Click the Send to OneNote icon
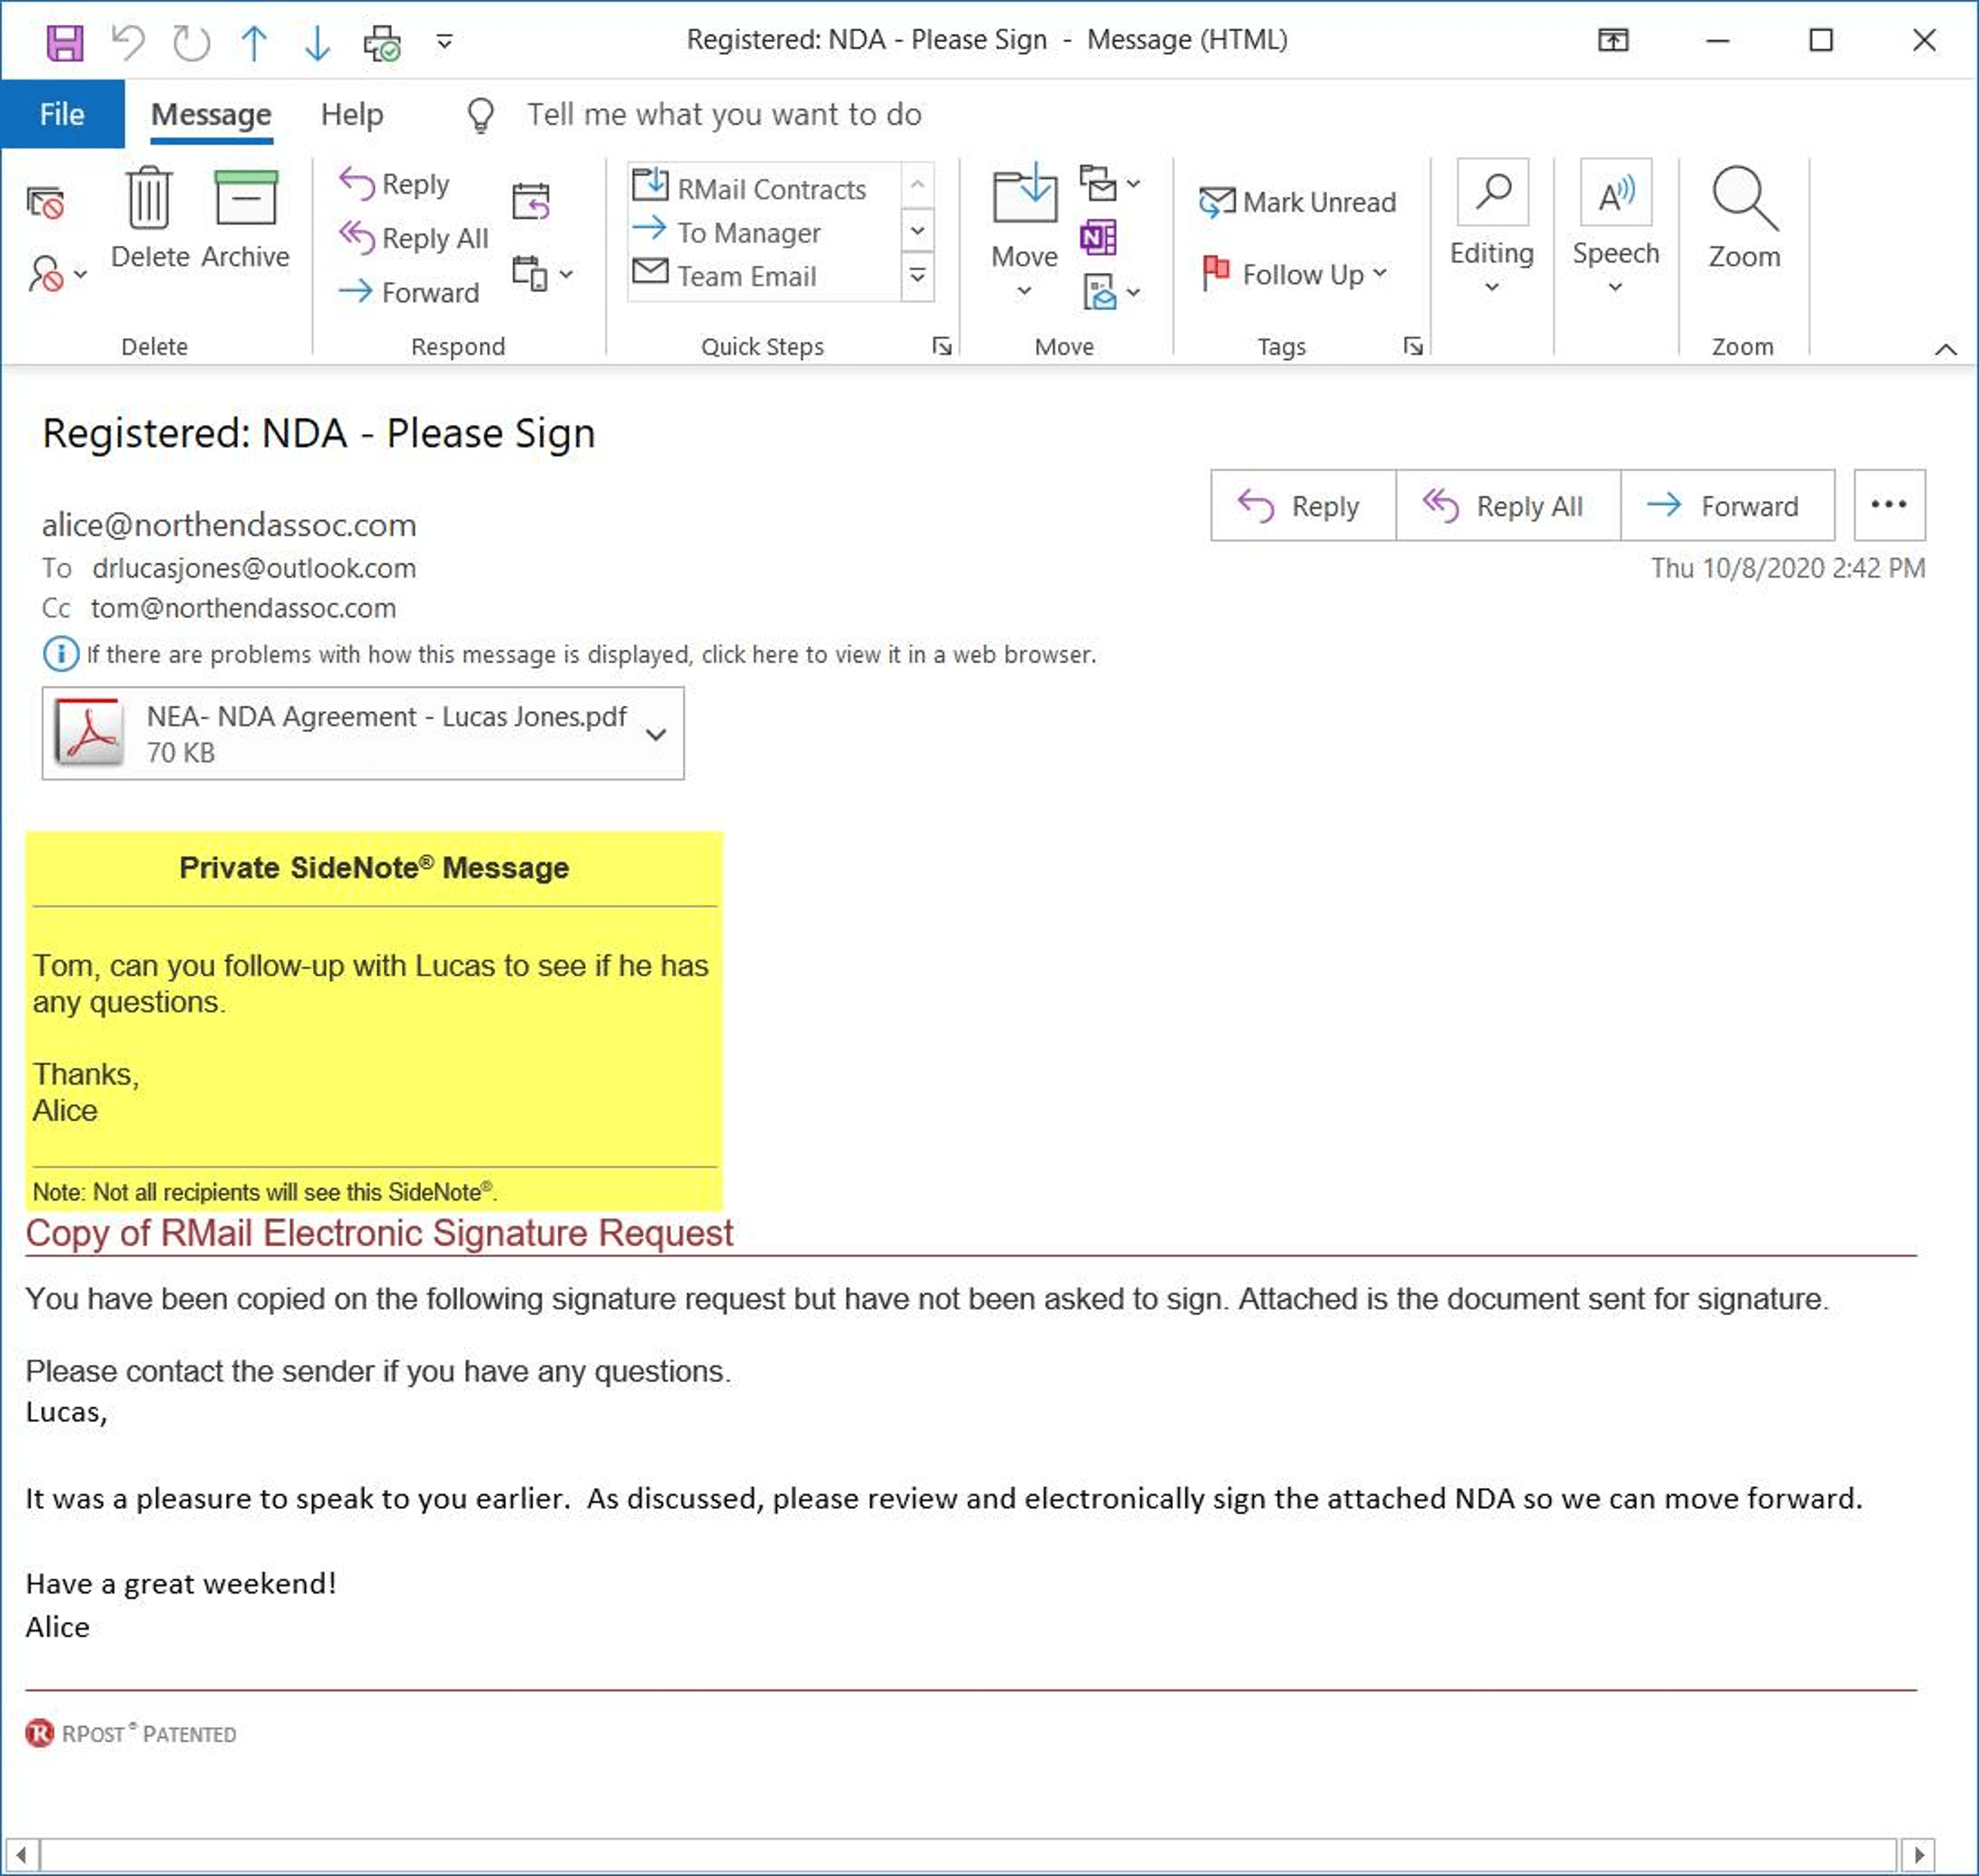This screenshot has width=1979, height=1876. coord(1098,237)
